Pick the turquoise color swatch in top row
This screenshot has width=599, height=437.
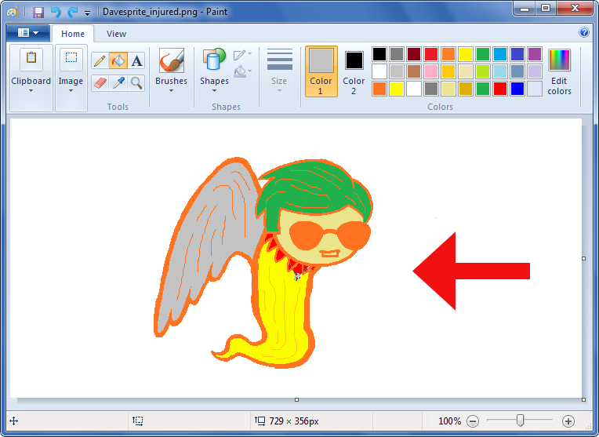(x=500, y=54)
